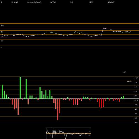The image size is (139, 139).
Task: Click the RSI 100 level axis label
Action: [3, 25]
